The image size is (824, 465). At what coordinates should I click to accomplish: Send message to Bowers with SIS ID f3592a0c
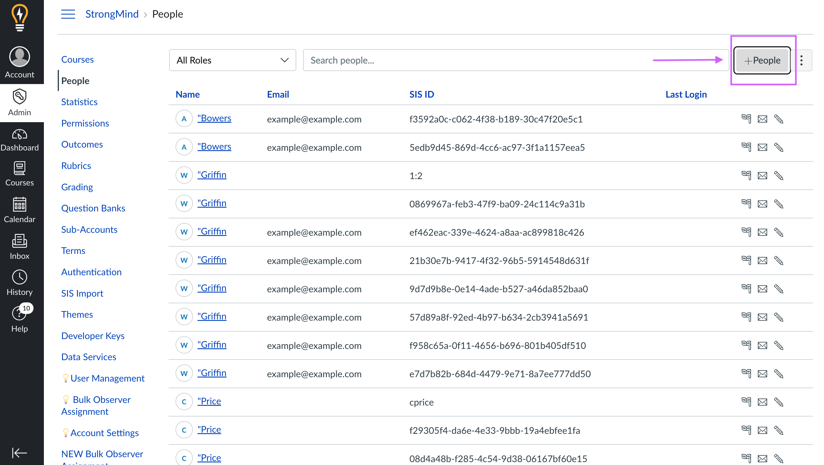tap(763, 119)
